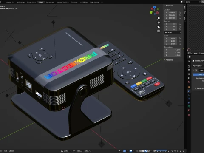The image size is (204, 153).
Task: Click the Dimensions Z value field
Action: (x=173, y=55)
